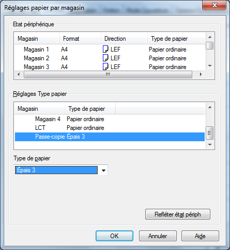Open help with the Aide button
The height and width of the screenshot is (250, 230).
pos(200,236)
